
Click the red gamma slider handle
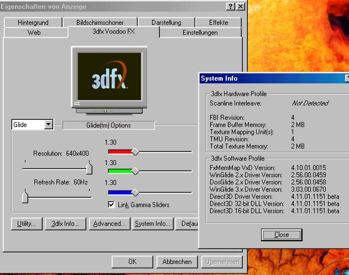(134, 152)
